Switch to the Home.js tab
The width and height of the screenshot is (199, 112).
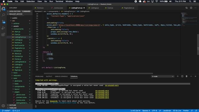[x=40, y=8]
